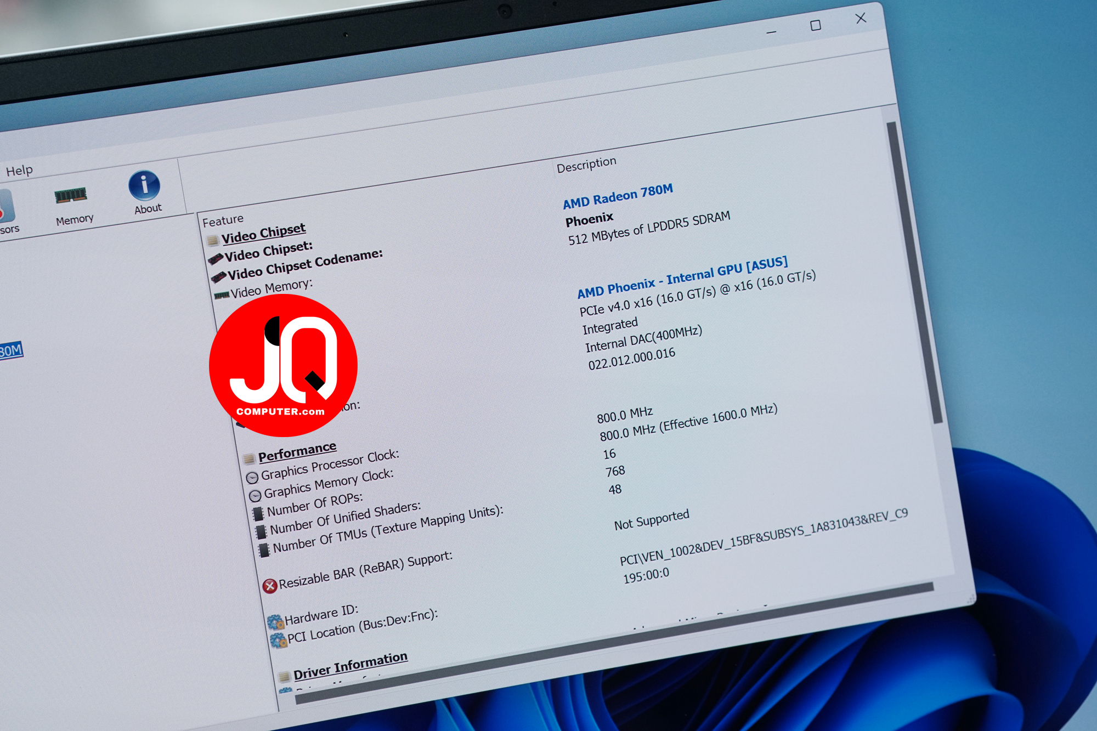The height and width of the screenshot is (731, 1097).
Task: Select the Resizable BAR (ReBAR) Support: label
Action: tap(365, 570)
